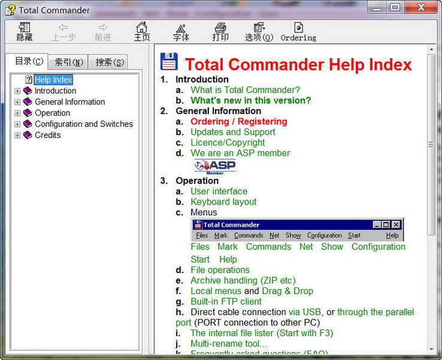The width and height of the screenshot is (442, 360).
Task: Open Archive handling (ZIP etc) link
Action: coord(243,280)
